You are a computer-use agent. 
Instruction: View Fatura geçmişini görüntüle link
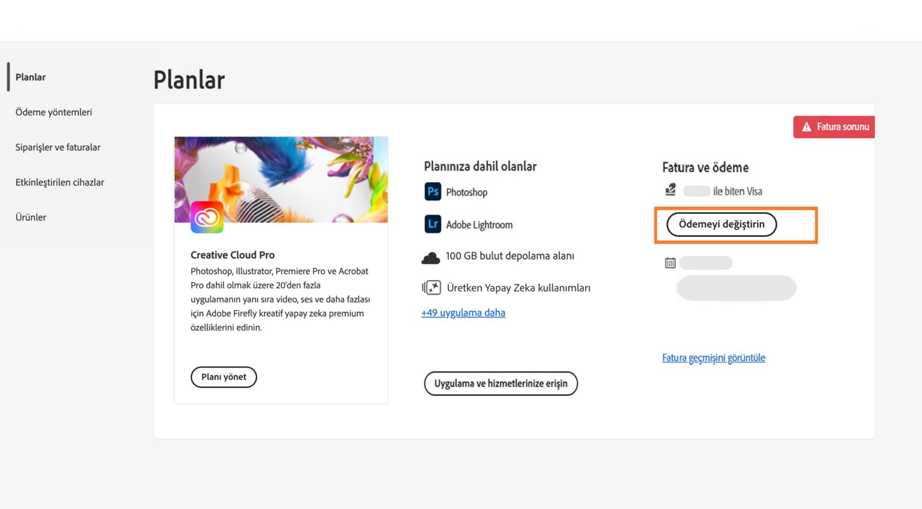click(714, 358)
